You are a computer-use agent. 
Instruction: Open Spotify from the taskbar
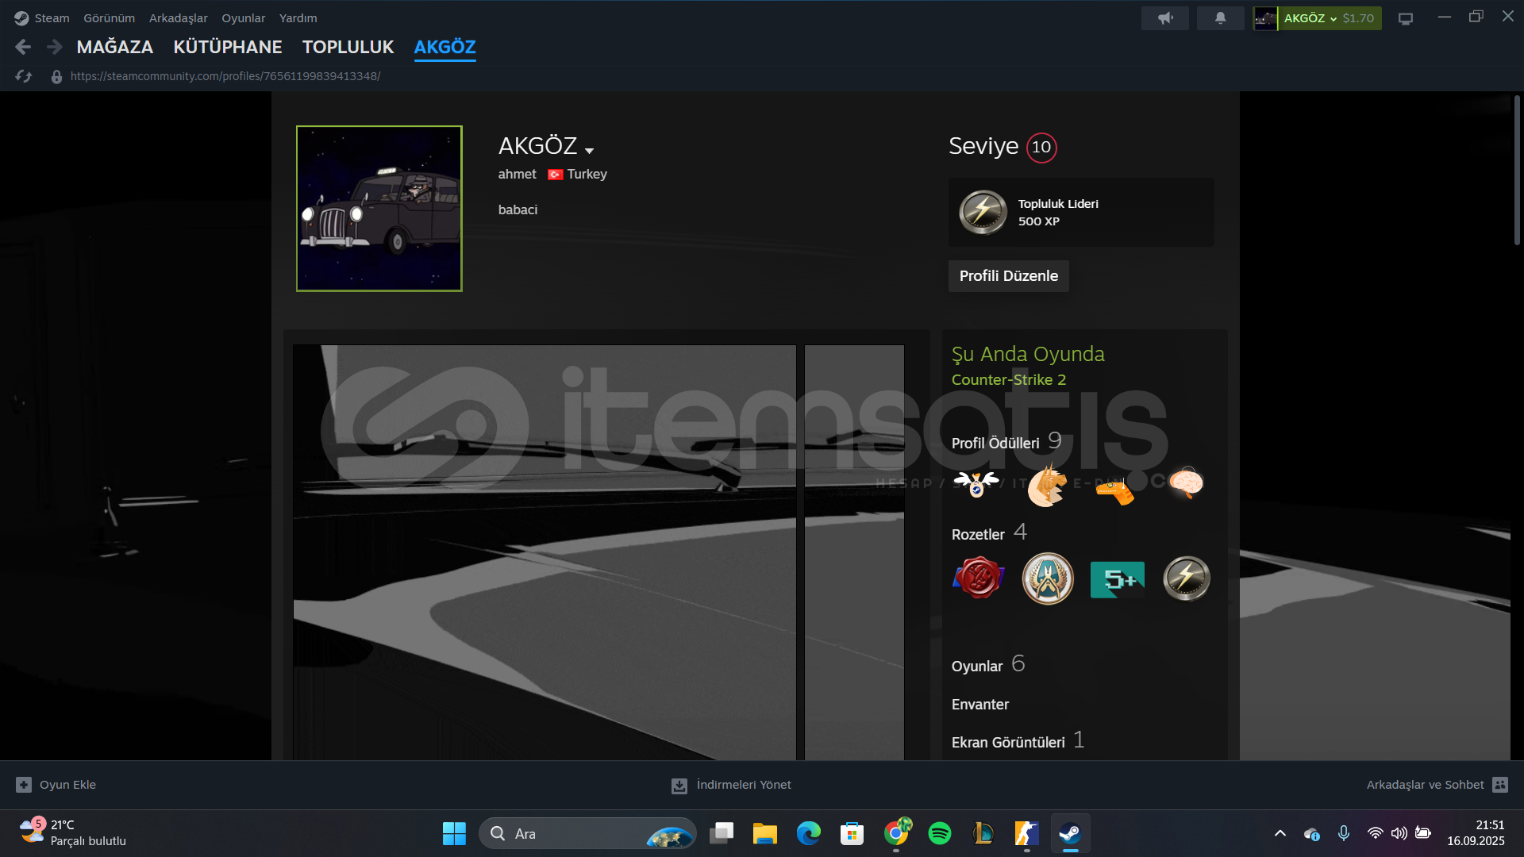pyautogui.click(x=940, y=833)
